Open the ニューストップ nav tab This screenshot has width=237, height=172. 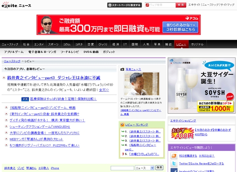click(10, 44)
